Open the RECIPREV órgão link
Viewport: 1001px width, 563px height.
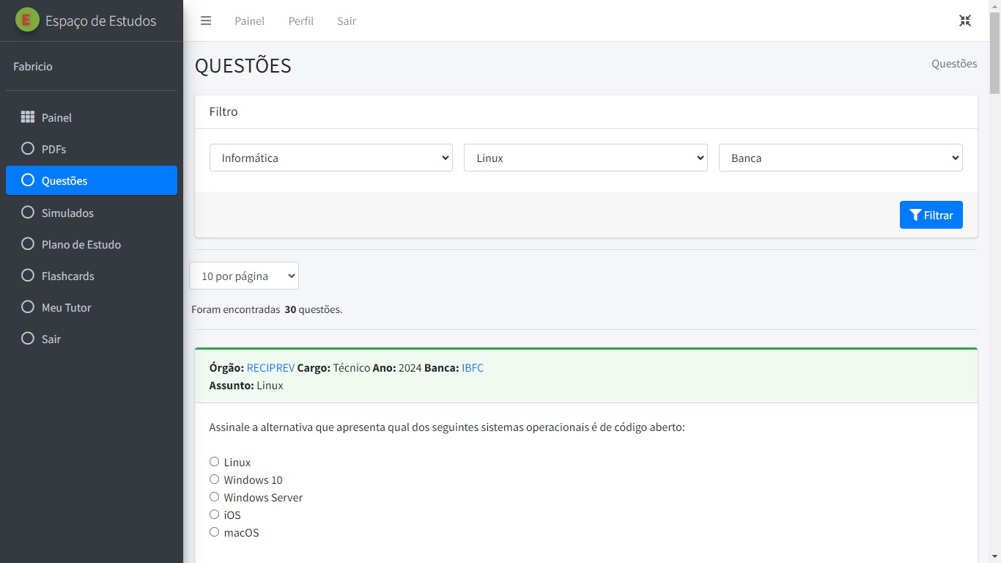(270, 368)
